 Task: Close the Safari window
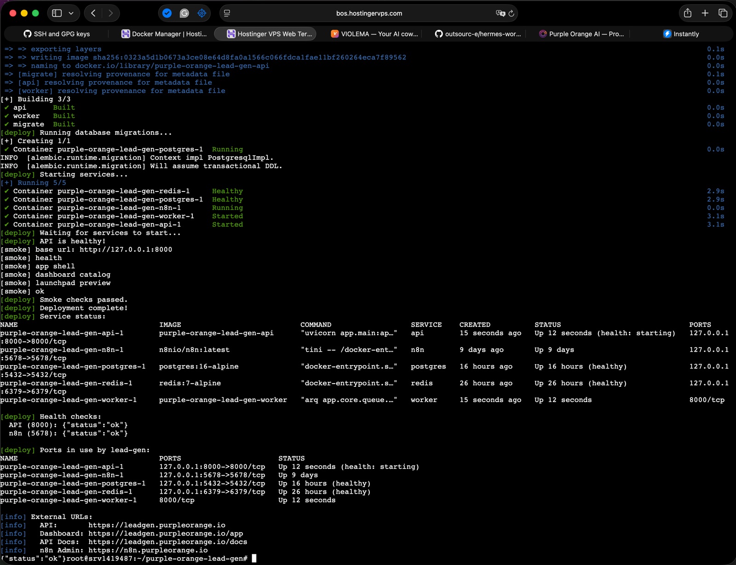[13, 13]
